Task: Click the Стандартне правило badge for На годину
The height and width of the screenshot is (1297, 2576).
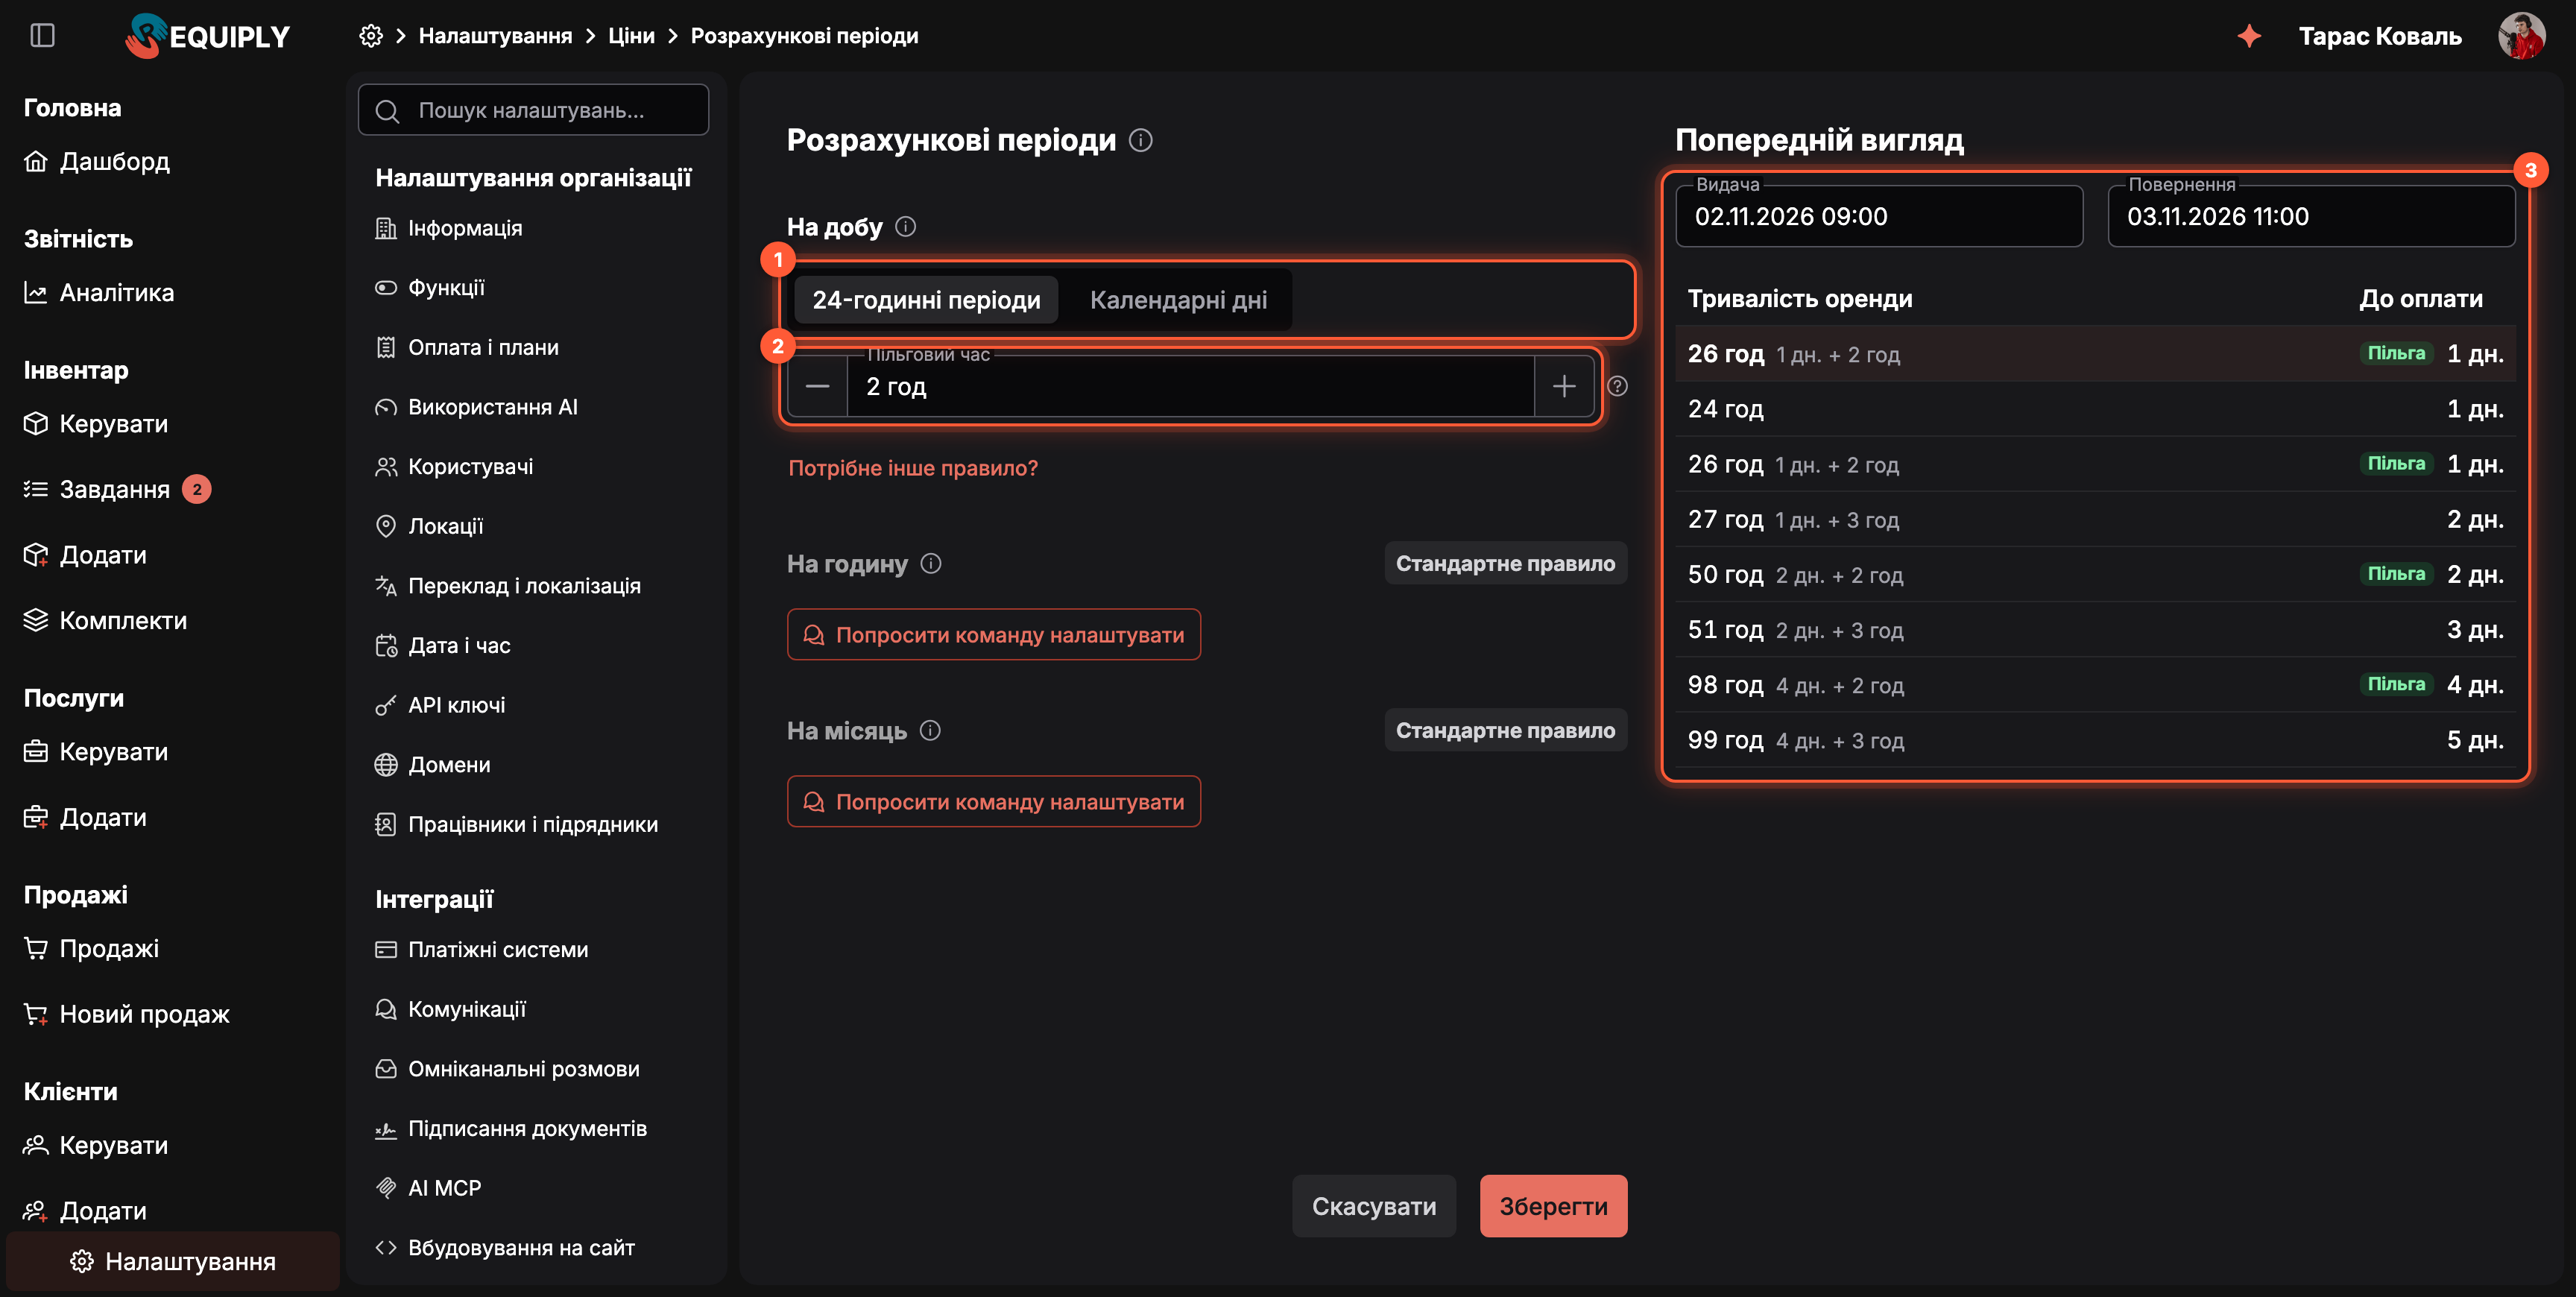Action: pyautogui.click(x=1505, y=564)
